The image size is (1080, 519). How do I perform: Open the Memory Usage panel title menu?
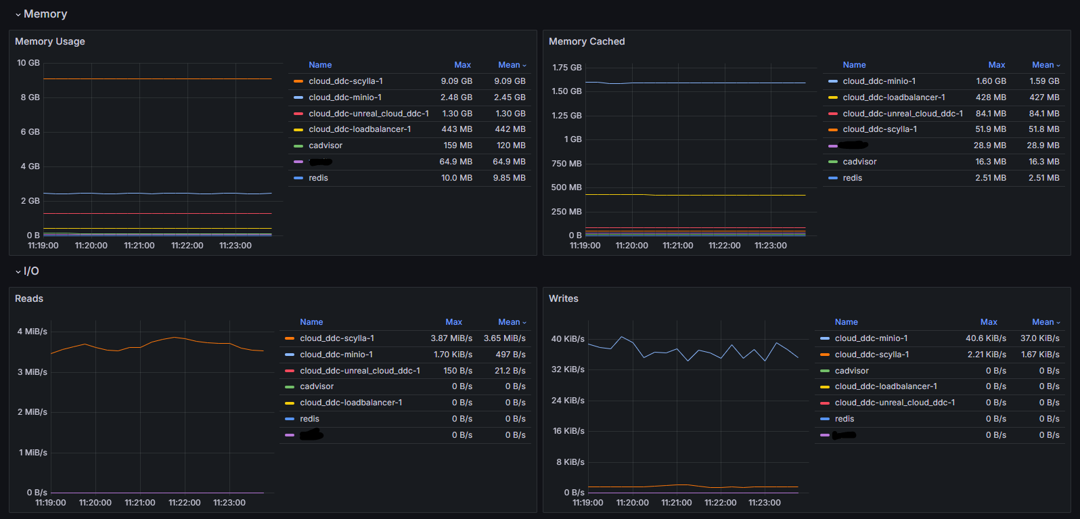(x=50, y=41)
